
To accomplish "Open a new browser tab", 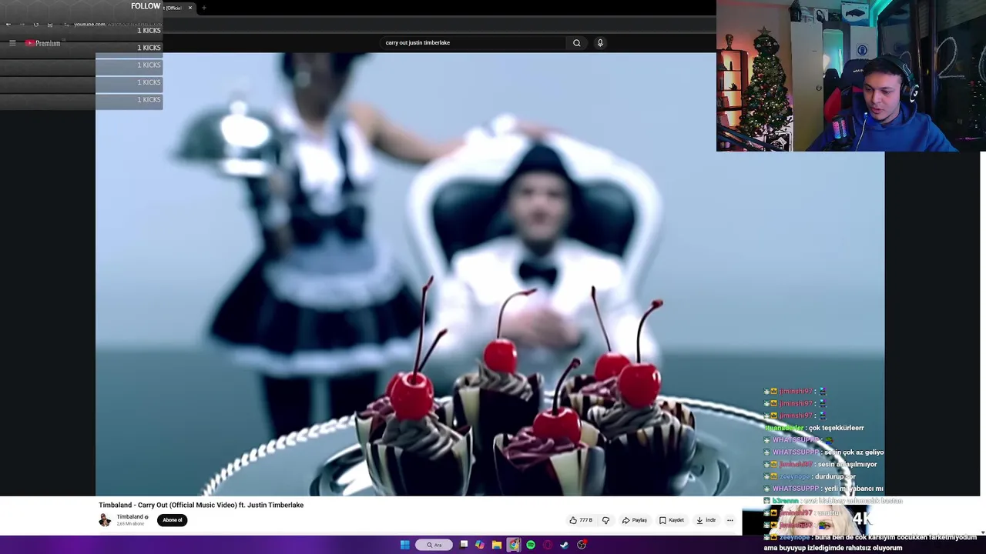I will tap(204, 8).
